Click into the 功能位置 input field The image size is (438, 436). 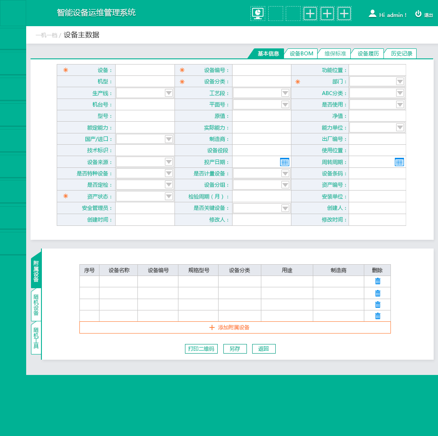click(377, 70)
